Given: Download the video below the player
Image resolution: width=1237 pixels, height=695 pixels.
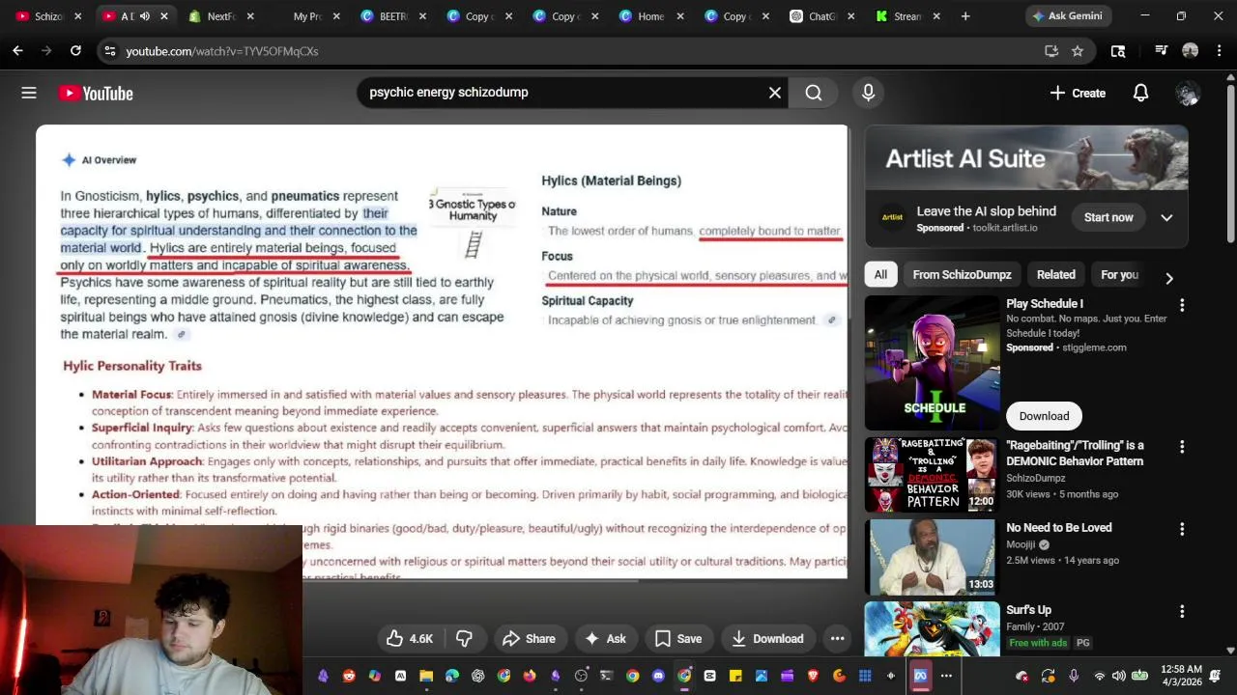Looking at the screenshot, I should [x=767, y=639].
